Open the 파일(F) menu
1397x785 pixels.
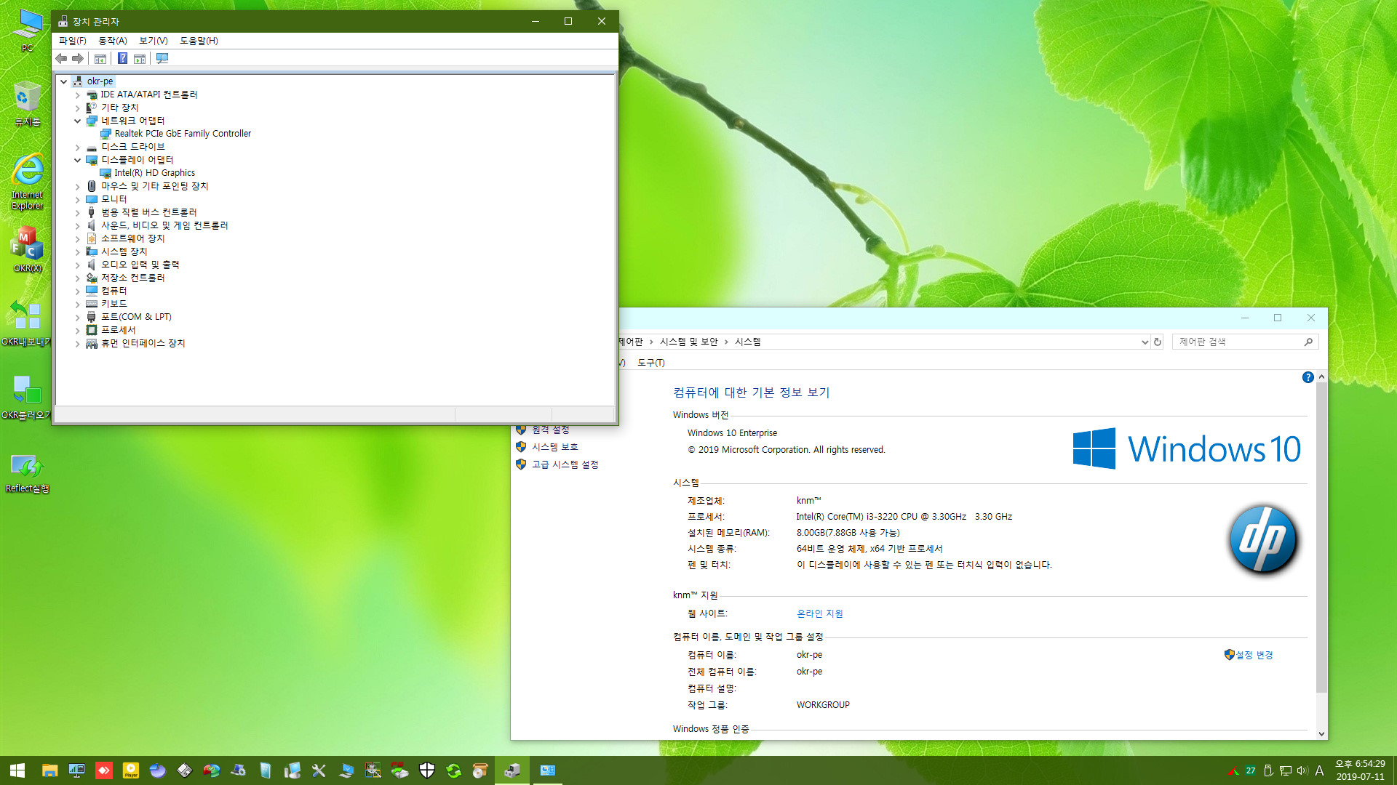click(x=72, y=41)
